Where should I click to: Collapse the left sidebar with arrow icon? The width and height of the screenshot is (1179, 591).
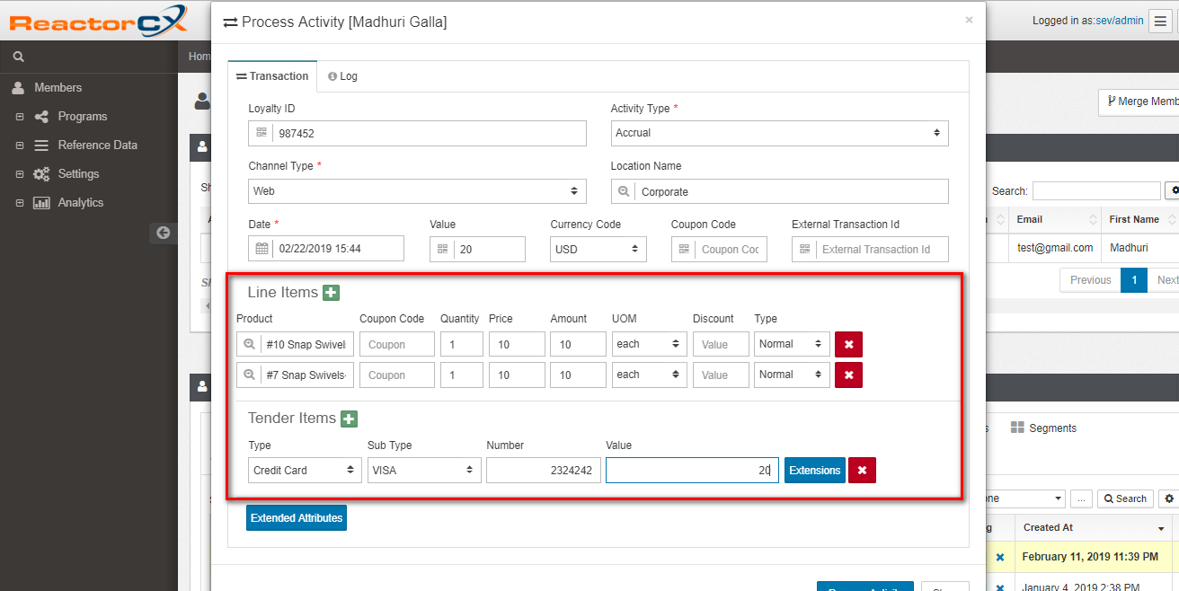tap(163, 233)
